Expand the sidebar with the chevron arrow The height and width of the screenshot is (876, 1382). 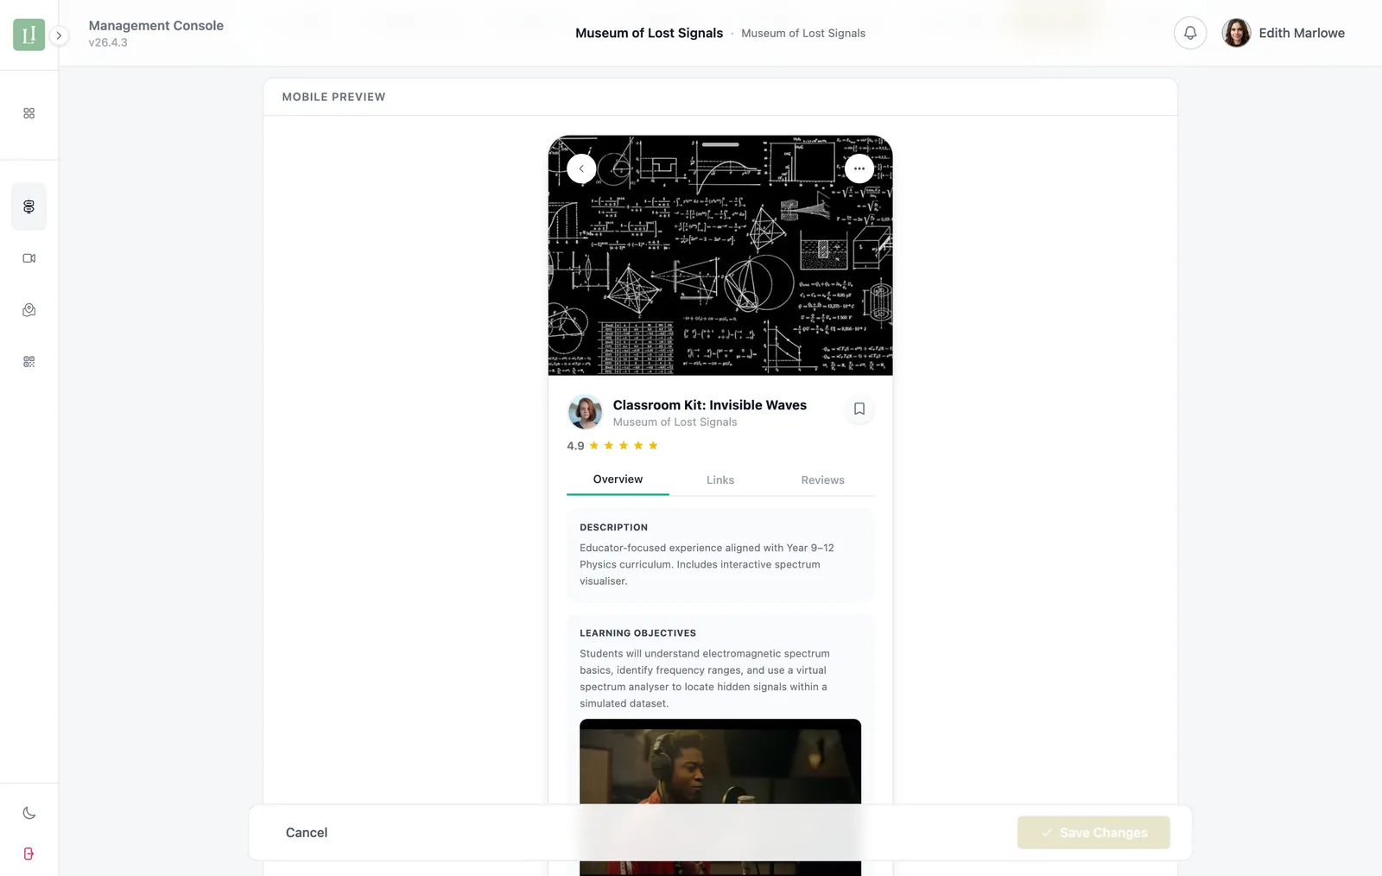tap(59, 35)
